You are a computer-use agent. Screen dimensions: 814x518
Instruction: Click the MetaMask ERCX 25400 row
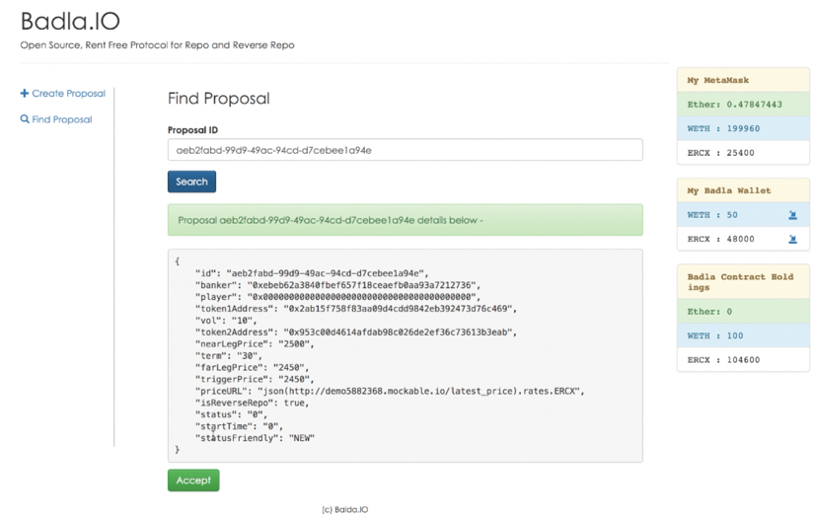[x=743, y=153]
